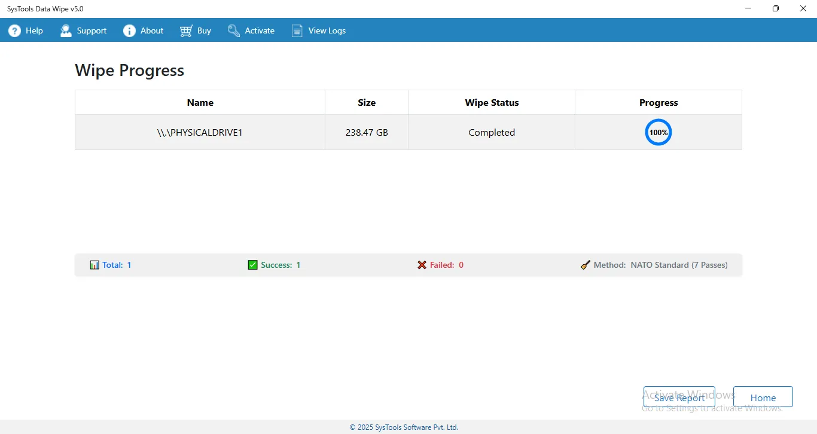Click the Success: 1 summary text
This screenshot has width=817, height=434.
pyautogui.click(x=281, y=265)
